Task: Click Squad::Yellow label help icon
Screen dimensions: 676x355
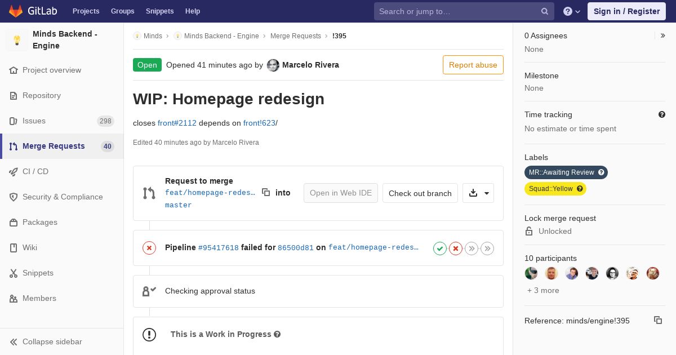Action: point(580,189)
